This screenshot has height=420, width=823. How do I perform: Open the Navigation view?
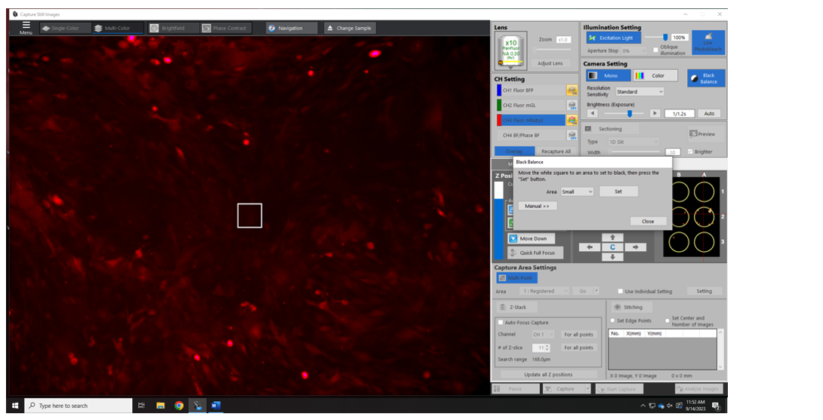[291, 29]
